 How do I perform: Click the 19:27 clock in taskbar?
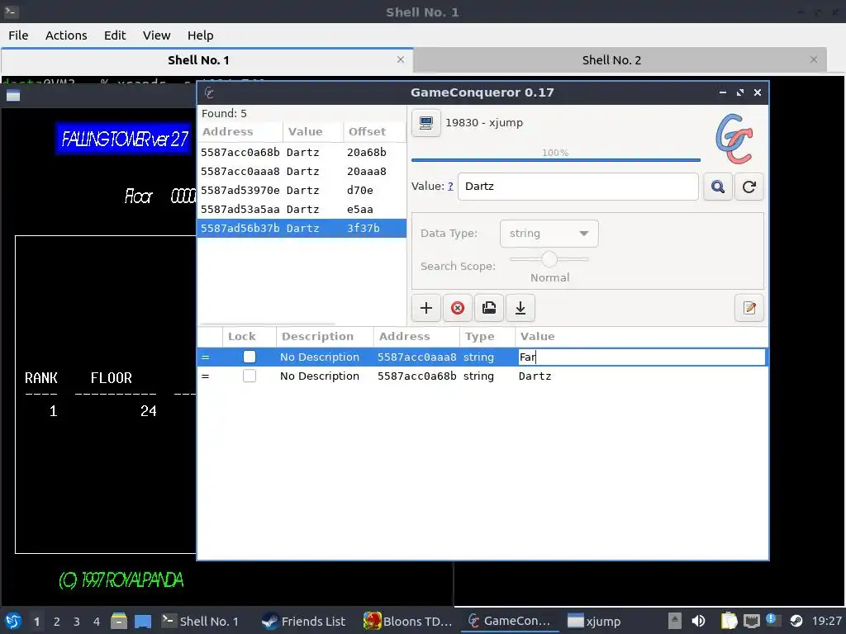coord(826,621)
